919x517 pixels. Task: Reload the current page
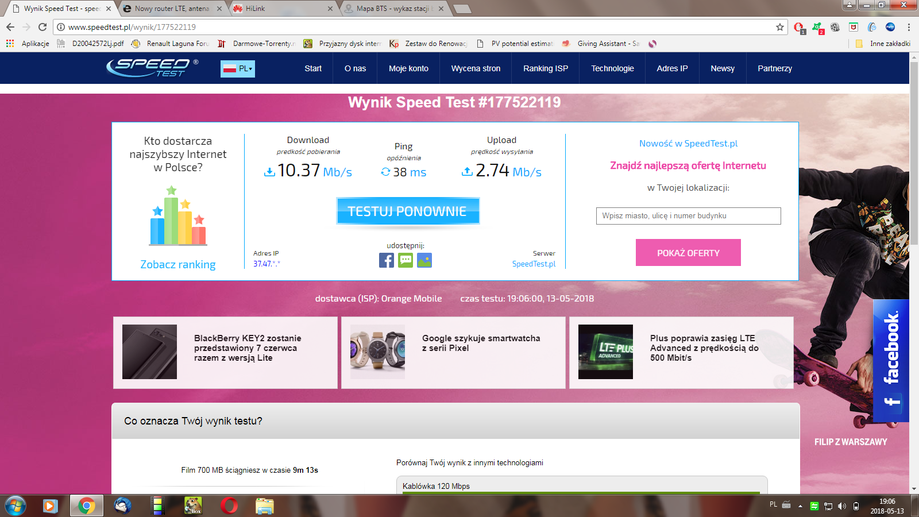(43, 27)
